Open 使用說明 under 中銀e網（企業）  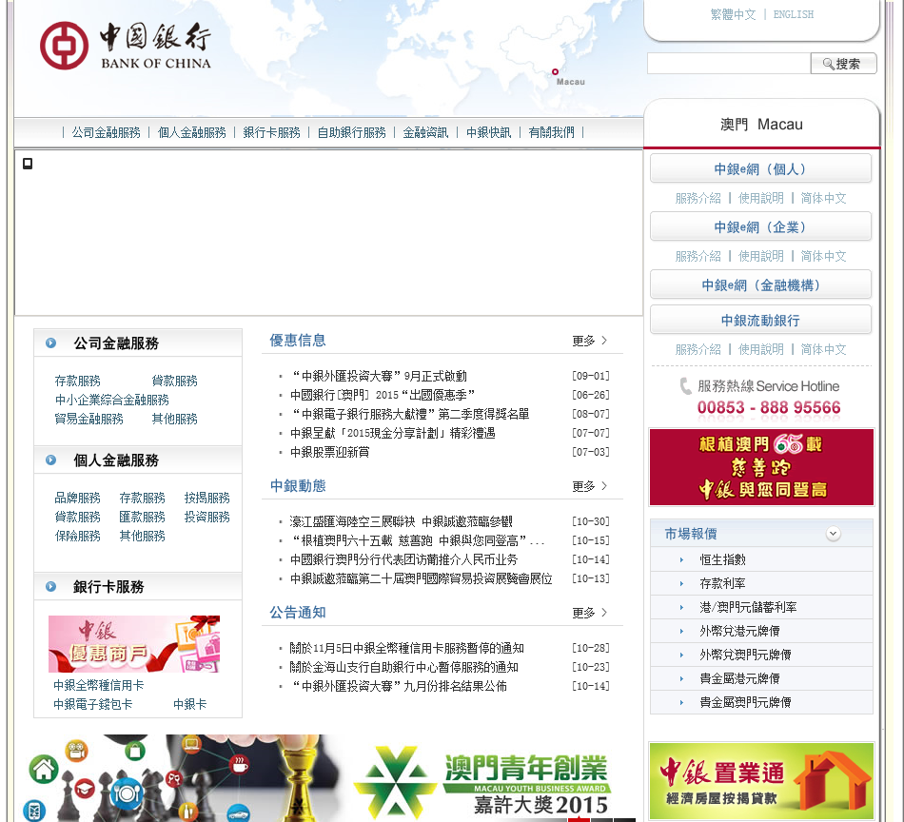(x=761, y=256)
